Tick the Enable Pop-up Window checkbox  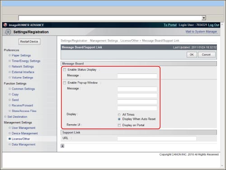pyautogui.click(x=65, y=83)
